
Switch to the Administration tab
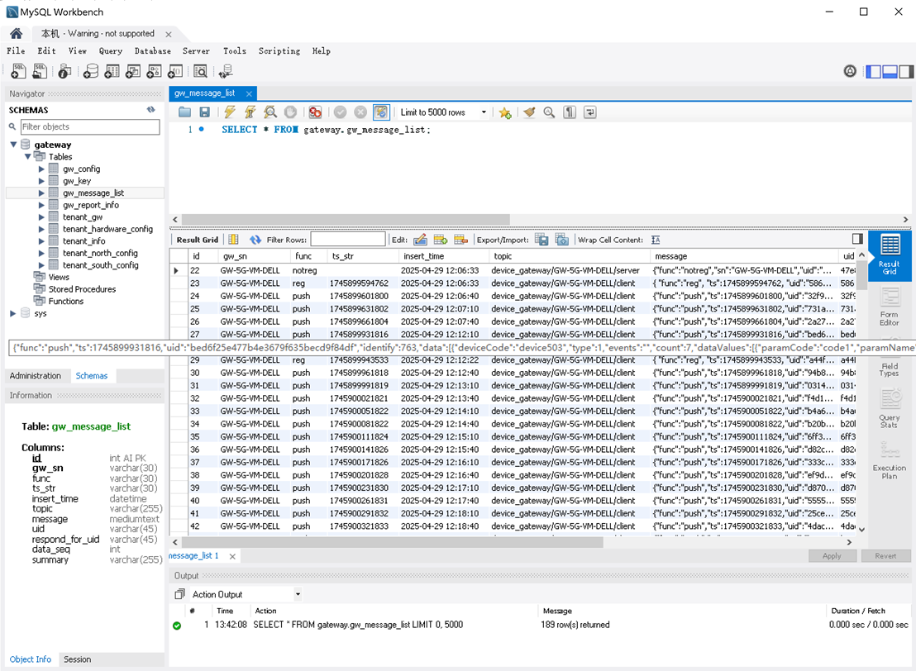35,375
